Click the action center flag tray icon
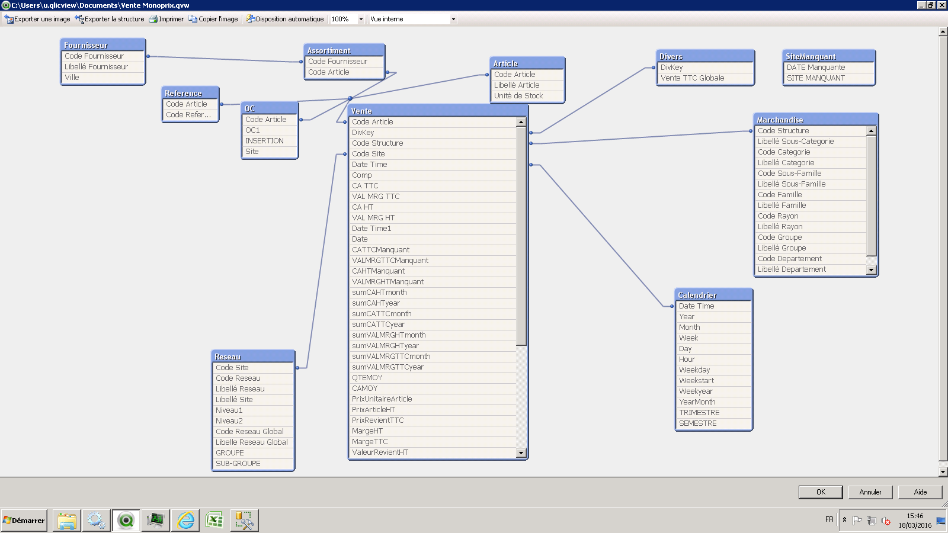This screenshot has width=948, height=533. (x=857, y=521)
